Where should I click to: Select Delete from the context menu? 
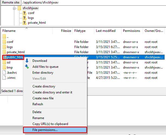point(37,112)
